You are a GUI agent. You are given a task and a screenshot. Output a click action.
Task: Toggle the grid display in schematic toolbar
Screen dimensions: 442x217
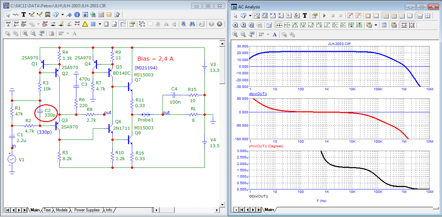(93, 24)
